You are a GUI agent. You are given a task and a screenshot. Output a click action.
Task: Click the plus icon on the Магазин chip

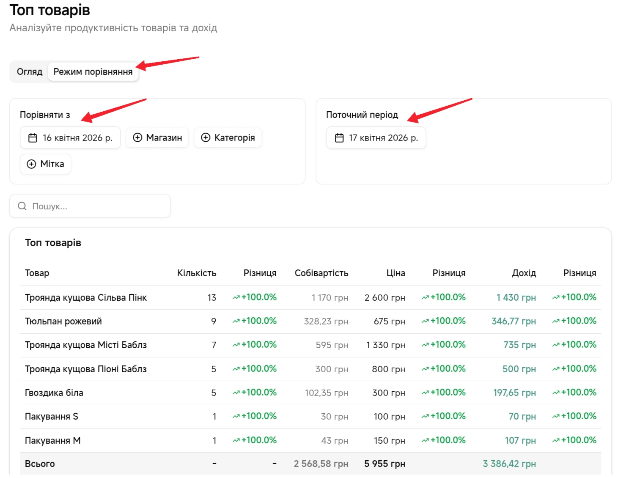pyautogui.click(x=137, y=138)
